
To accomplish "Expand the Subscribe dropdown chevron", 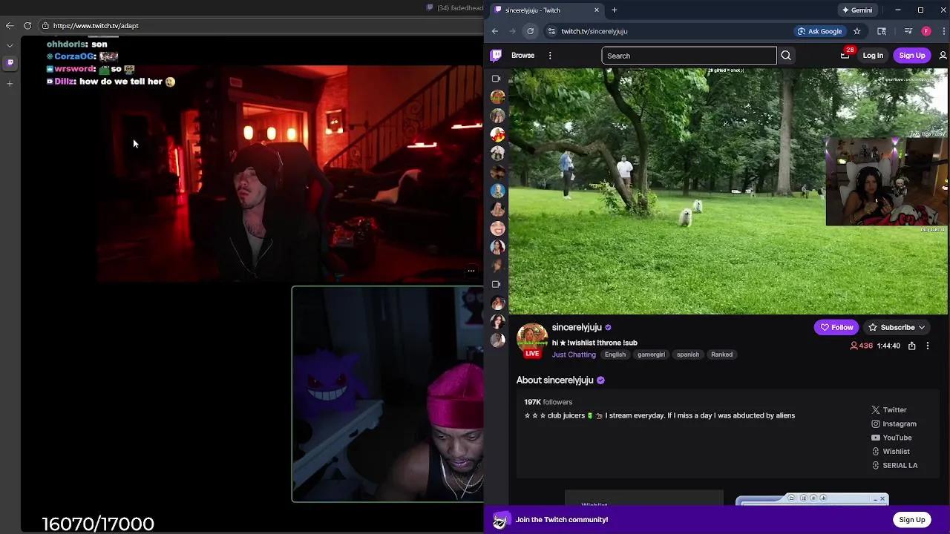I will [921, 327].
